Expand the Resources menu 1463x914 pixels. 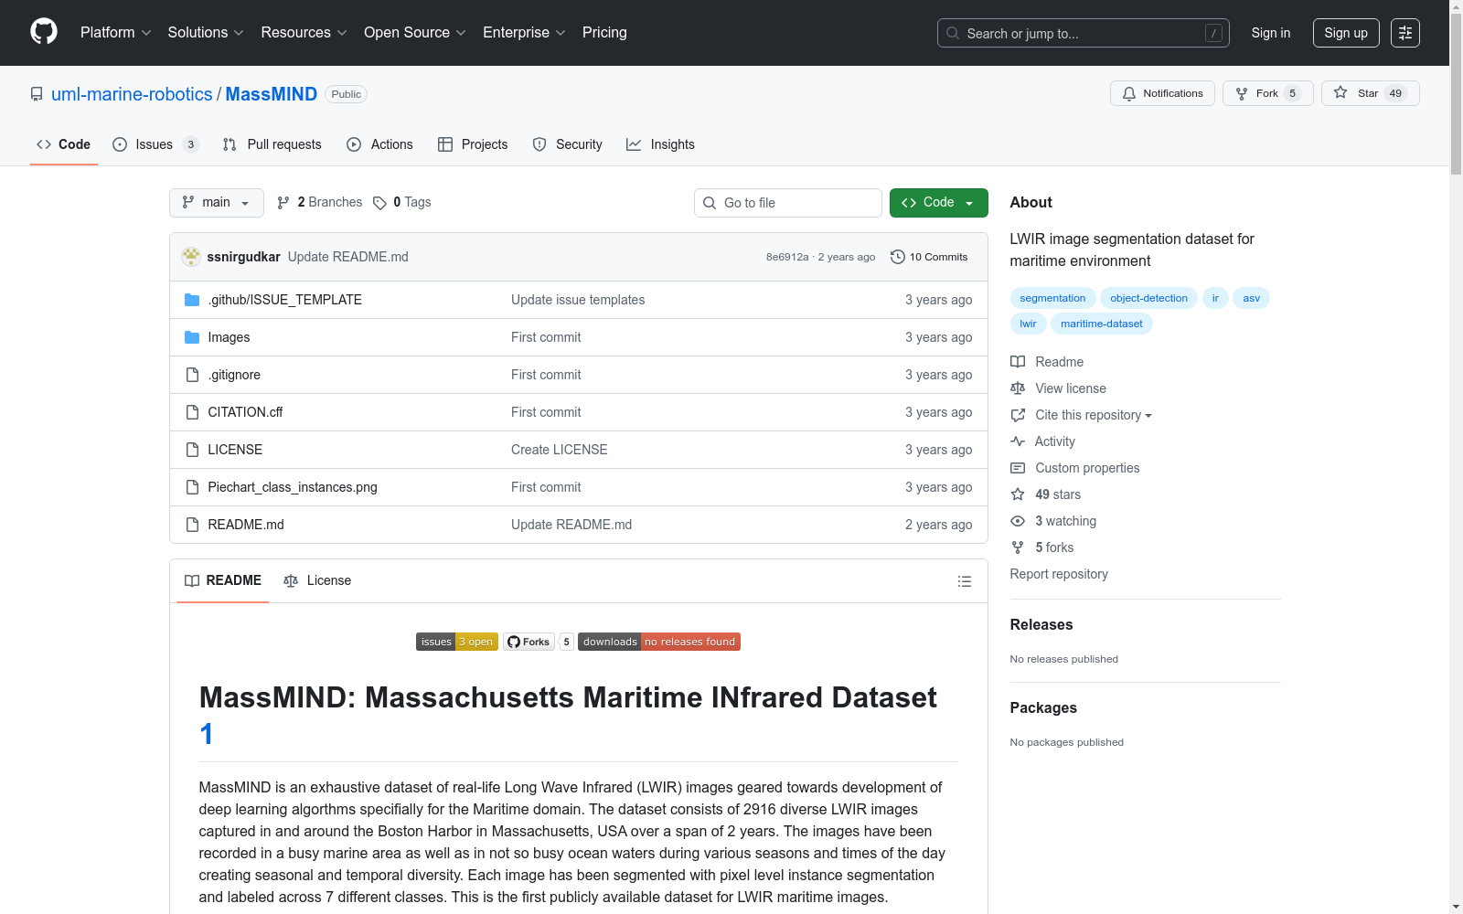(304, 33)
